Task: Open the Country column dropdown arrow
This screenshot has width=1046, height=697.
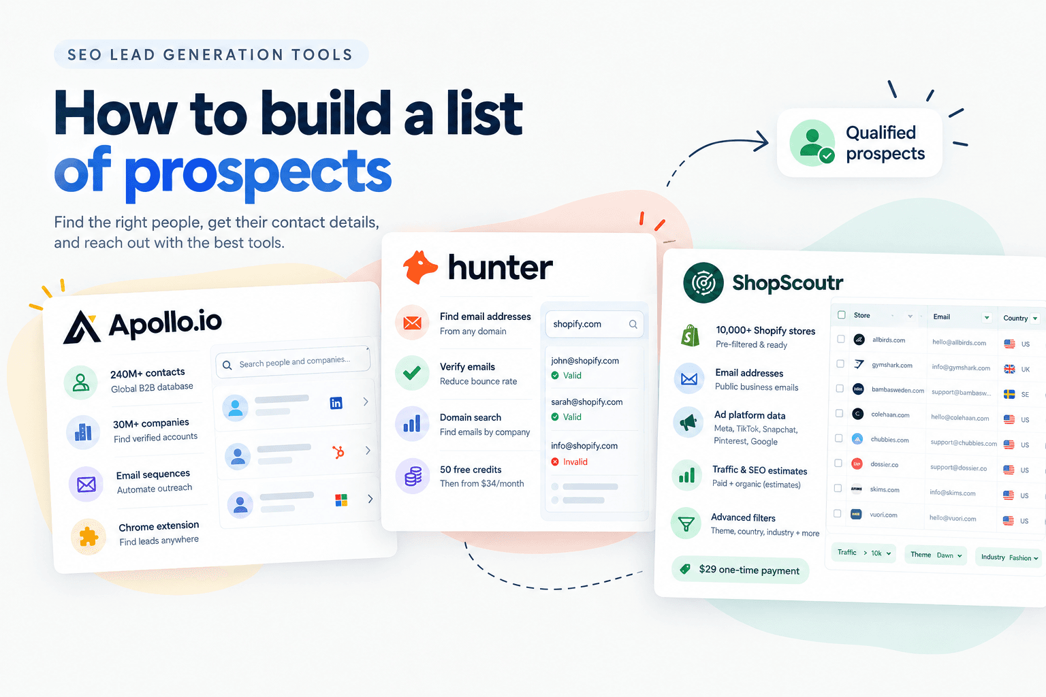Action: pyautogui.click(x=1035, y=319)
